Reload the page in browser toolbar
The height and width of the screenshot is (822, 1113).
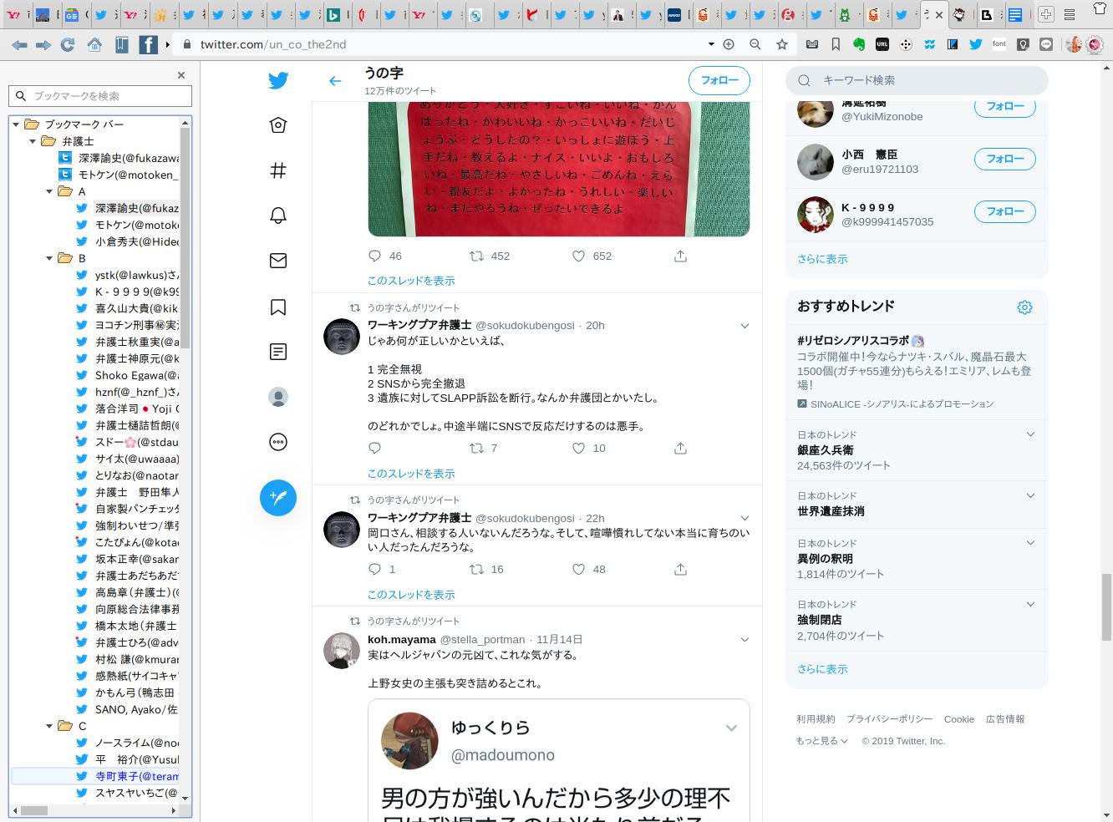pos(68,44)
